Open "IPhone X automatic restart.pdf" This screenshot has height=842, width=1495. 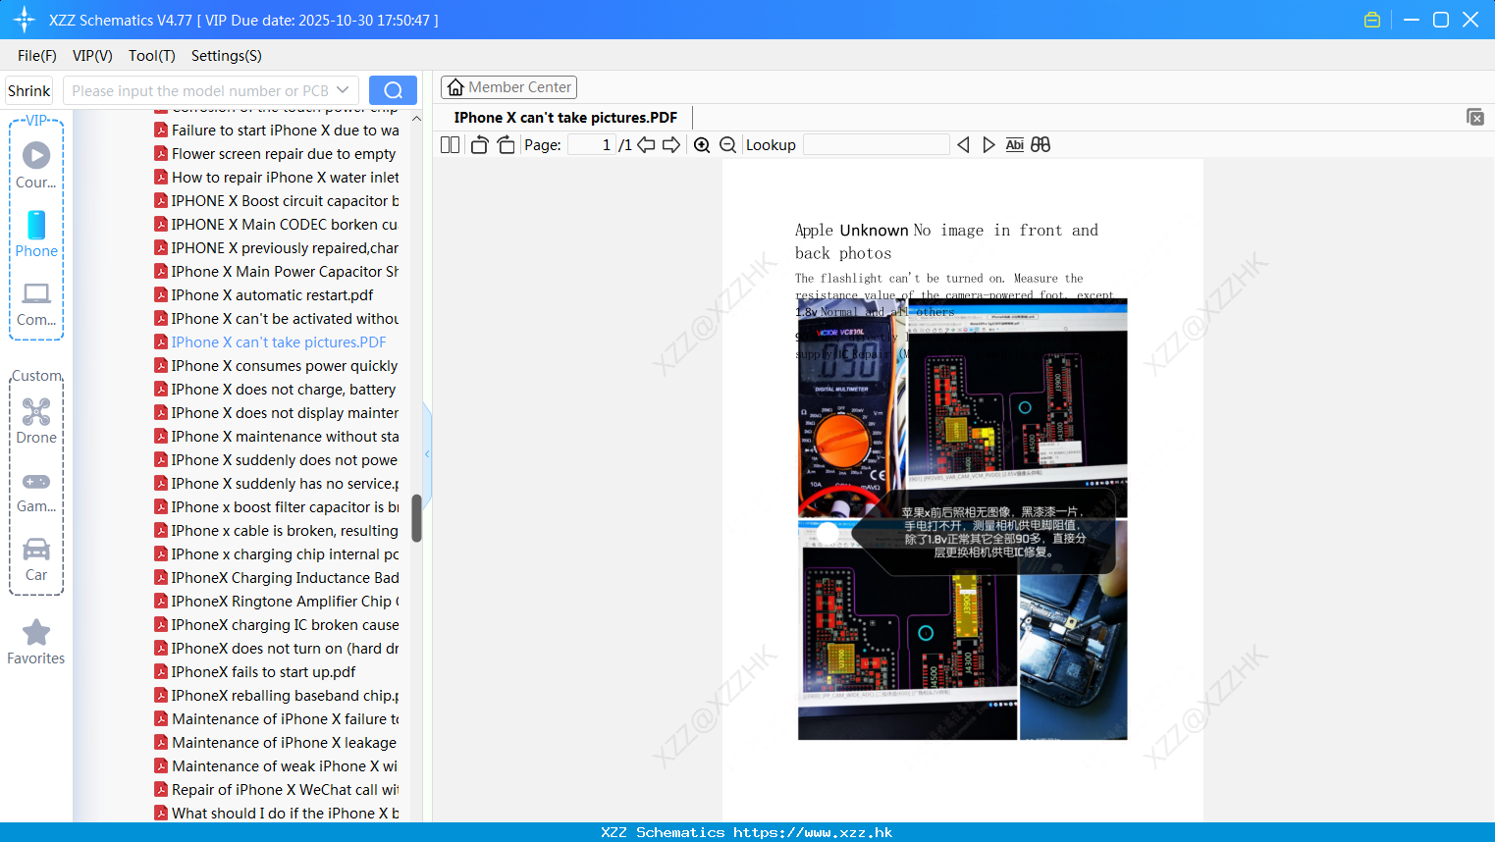pyautogui.click(x=264, y=295)
